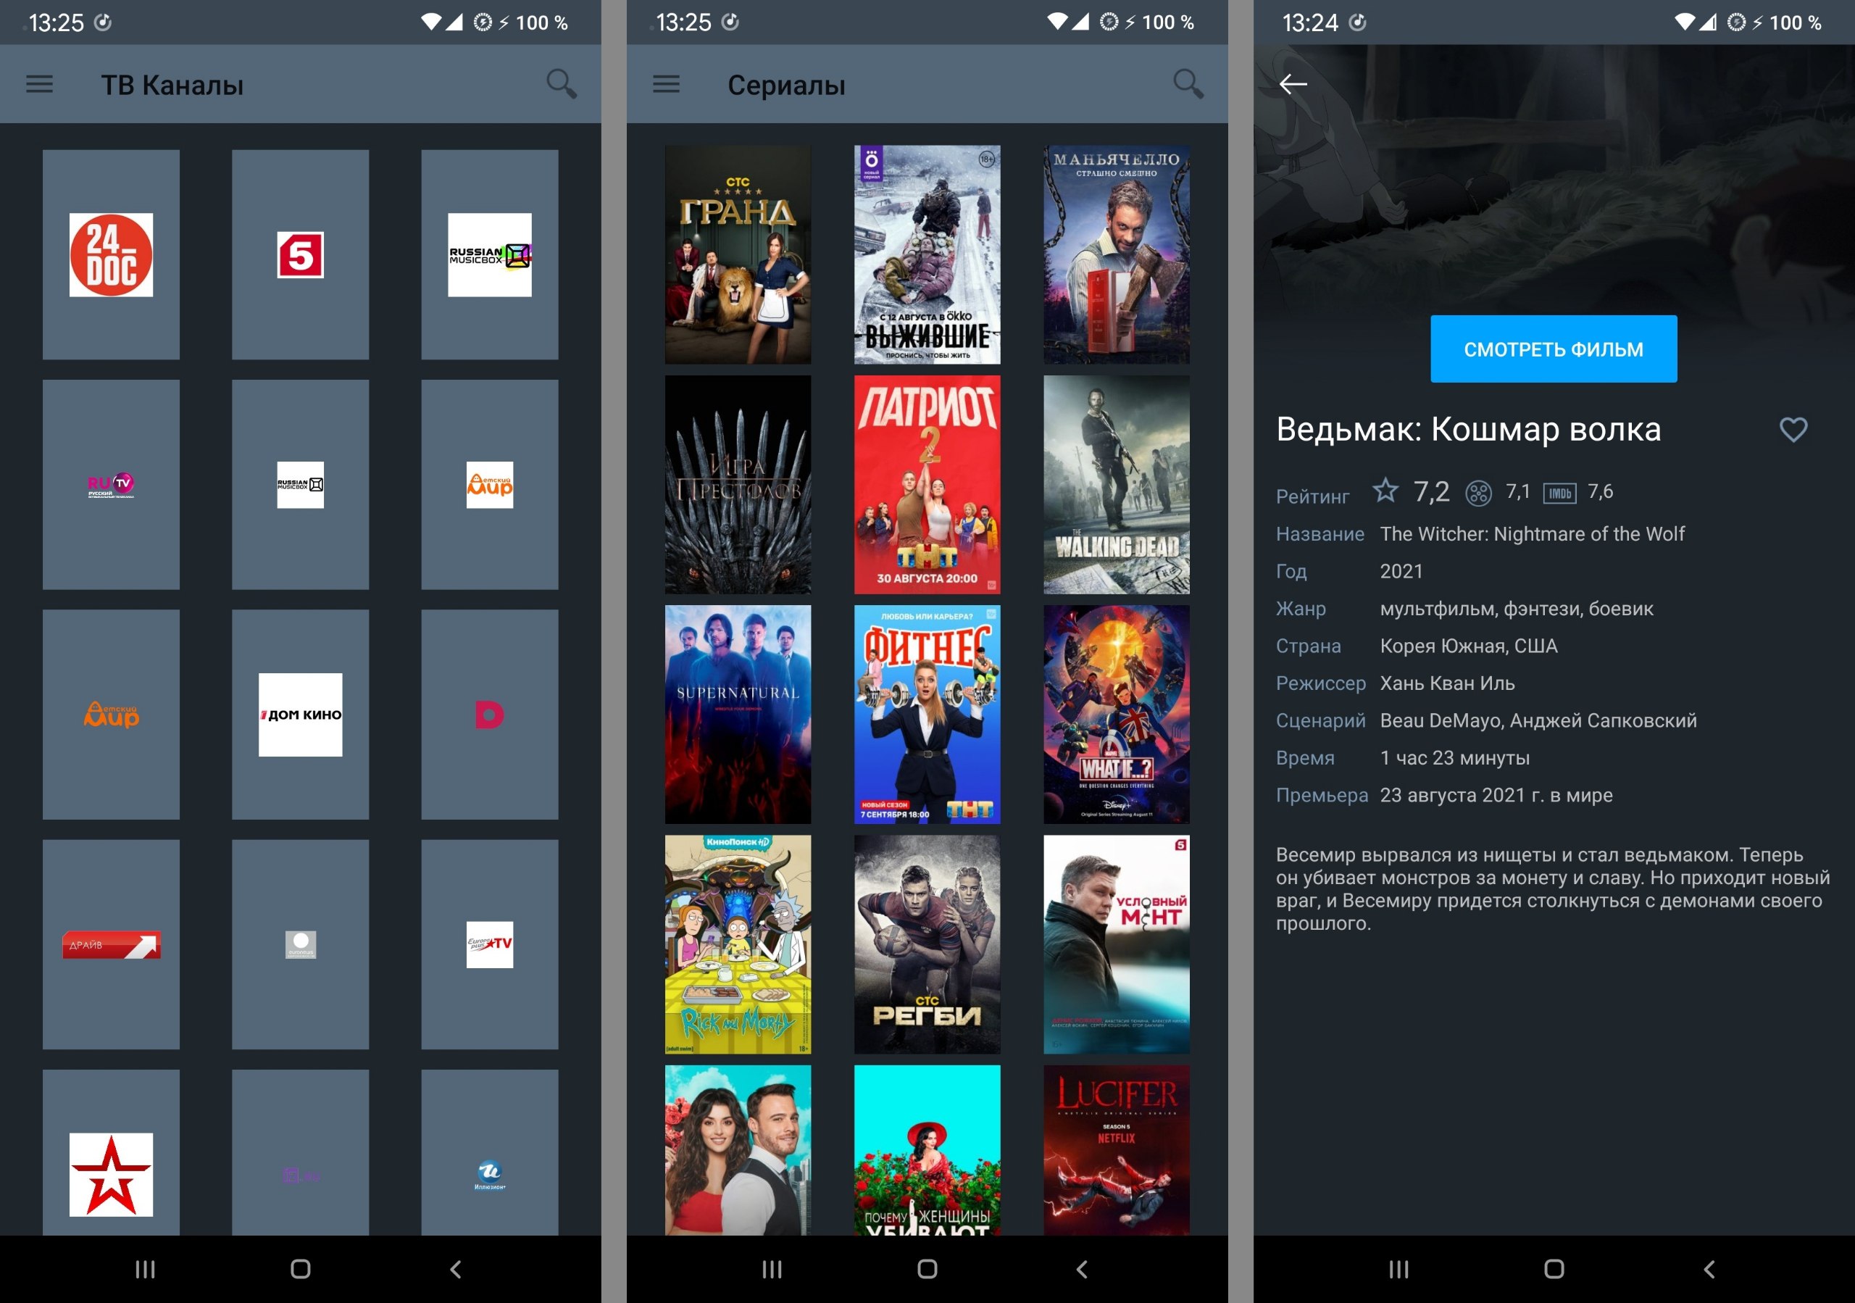Tap Android back button in movie detail screen
The image size is (1855, 1303).
click(x=1709, y=1269)
